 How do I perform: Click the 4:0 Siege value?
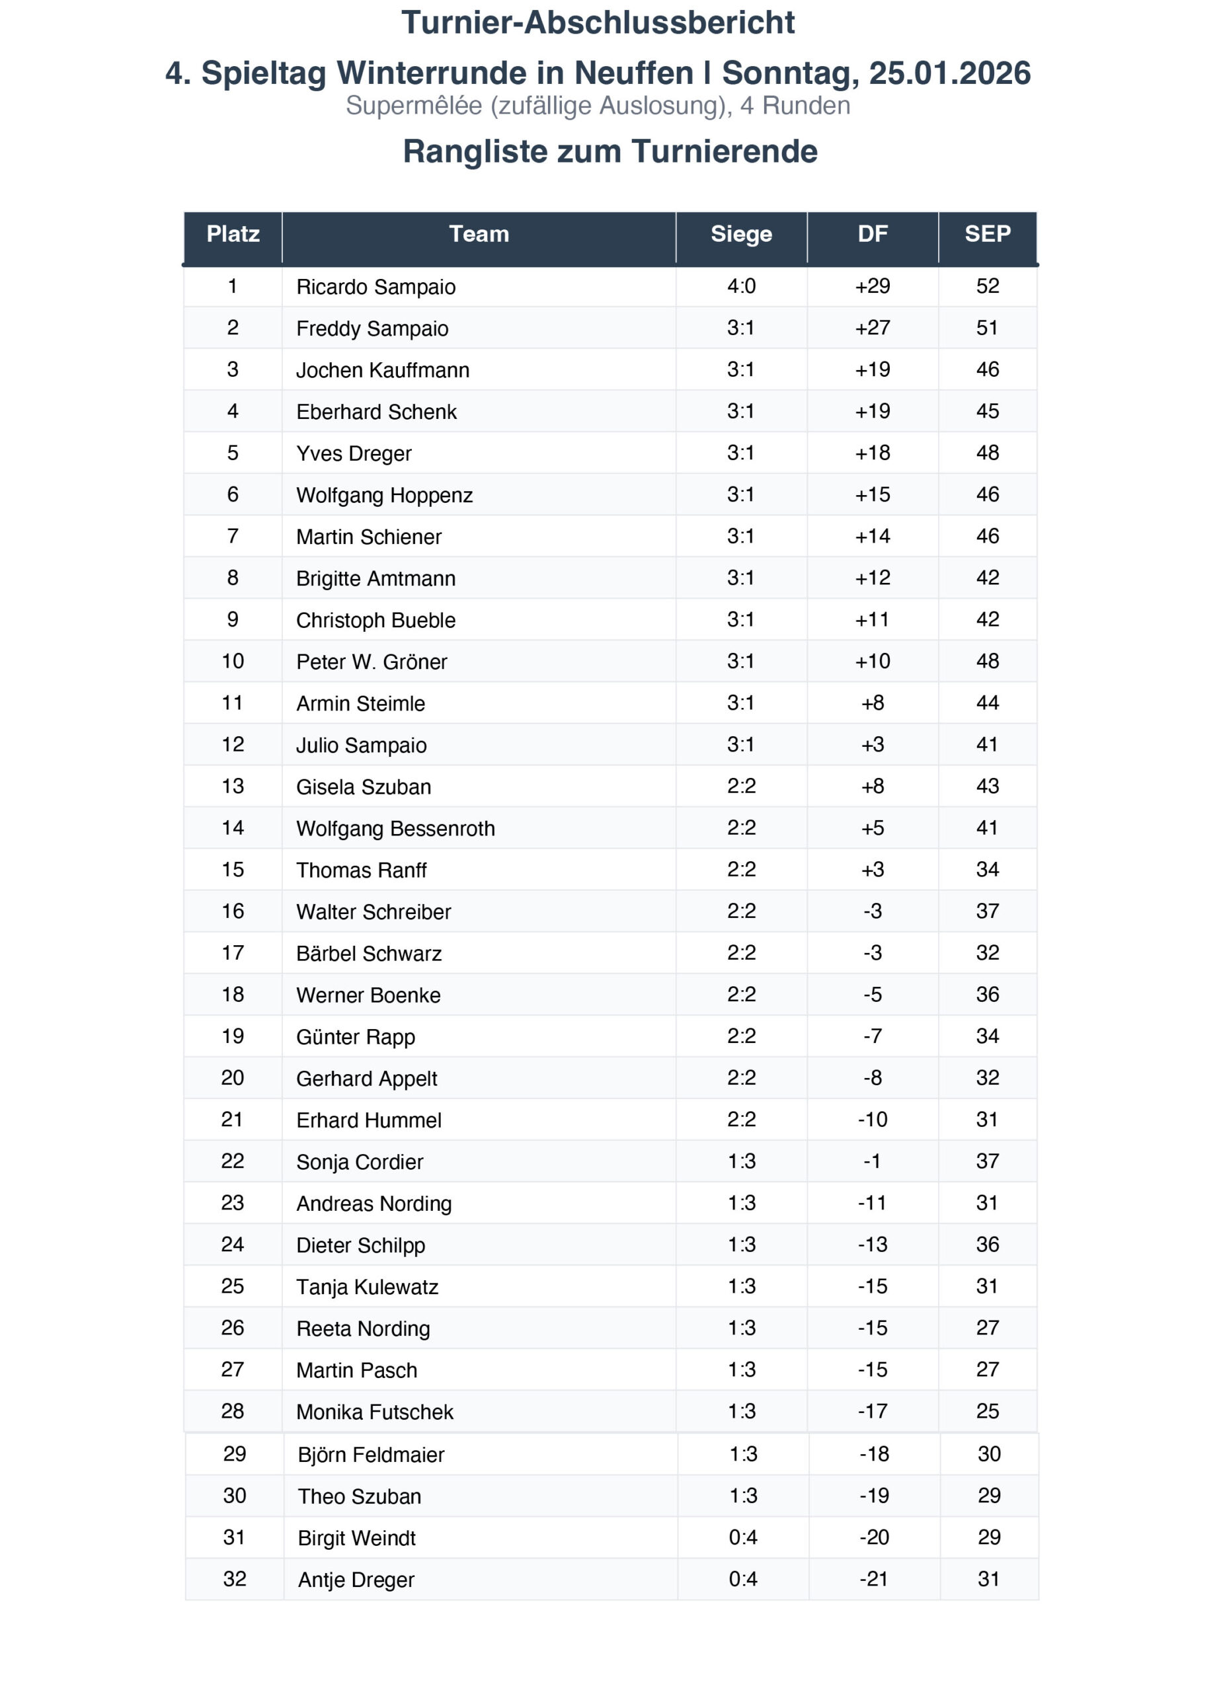[x=741, y=286]
